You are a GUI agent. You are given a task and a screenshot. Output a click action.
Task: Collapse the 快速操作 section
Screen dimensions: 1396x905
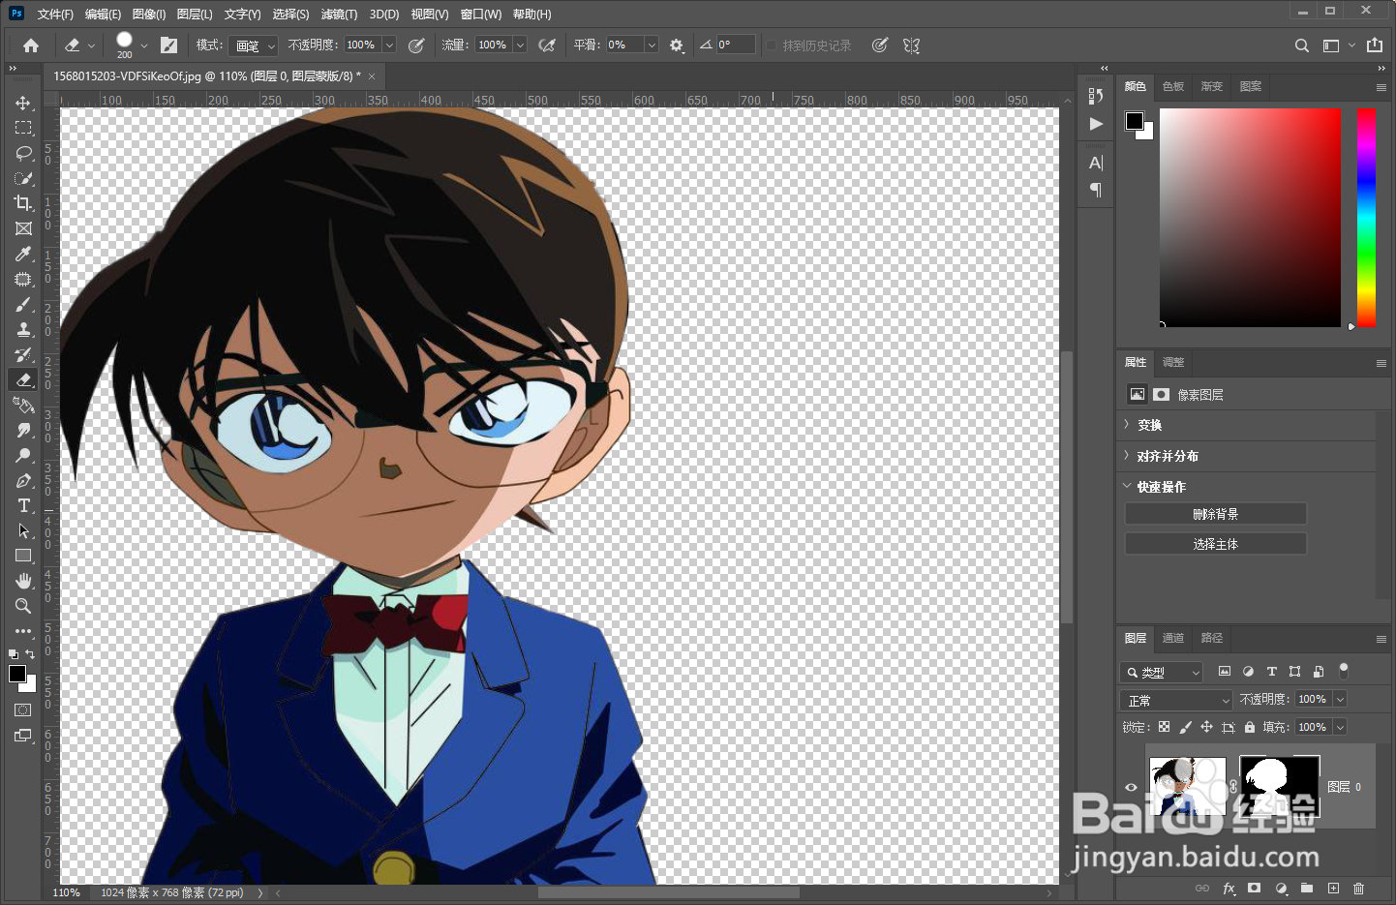(1127, 486)
